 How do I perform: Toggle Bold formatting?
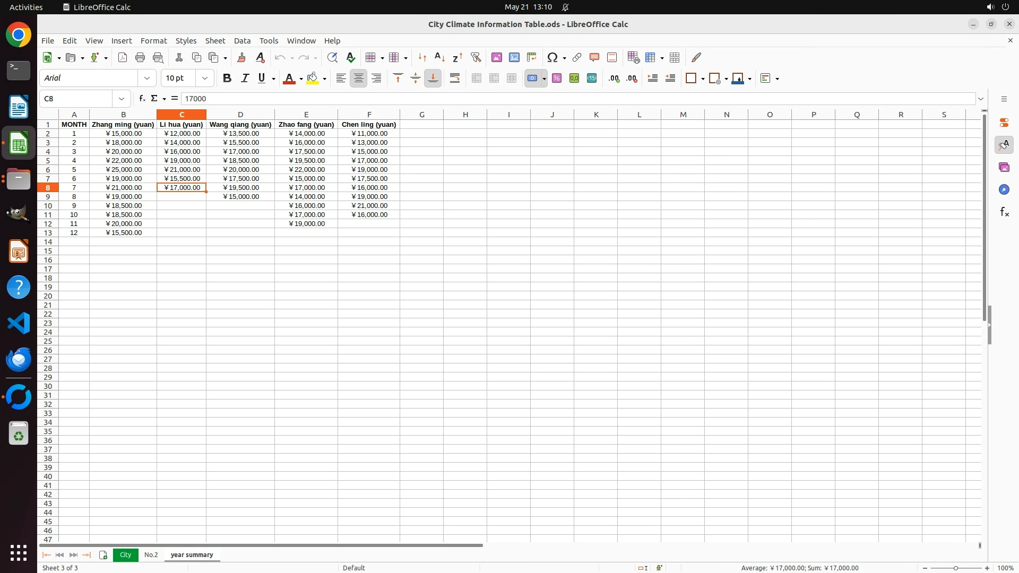click(x=227, y=78)
